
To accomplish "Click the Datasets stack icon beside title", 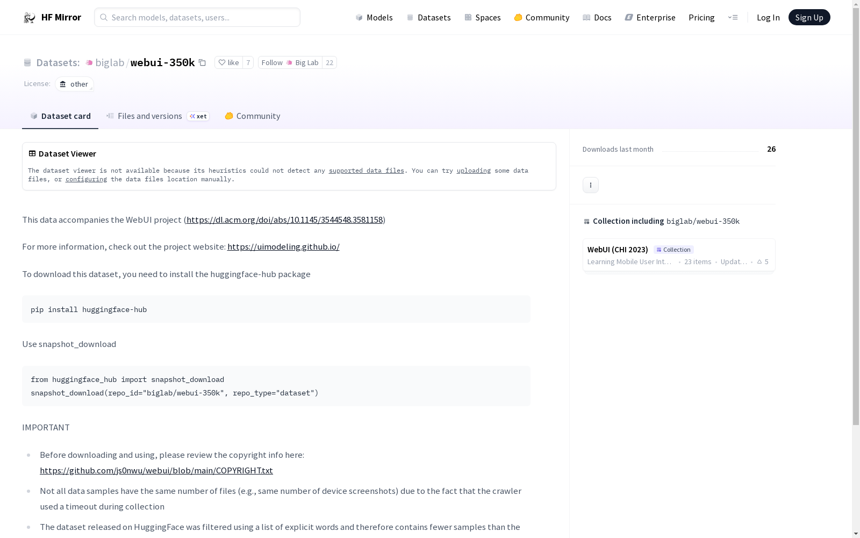I will (x=27, y=63).
